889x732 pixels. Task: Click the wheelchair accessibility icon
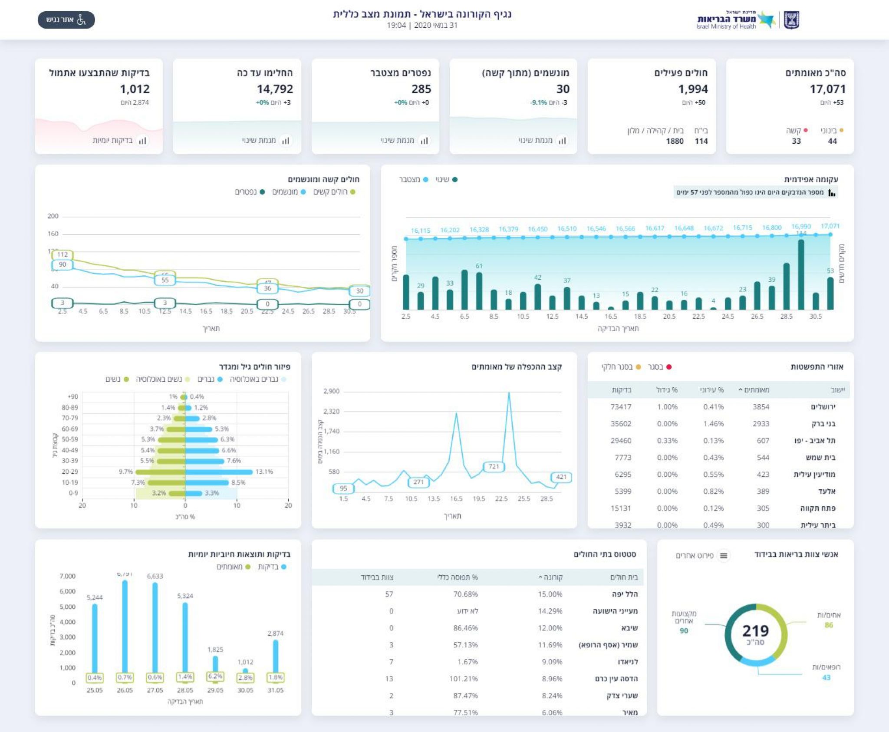[x=81, y=20]
